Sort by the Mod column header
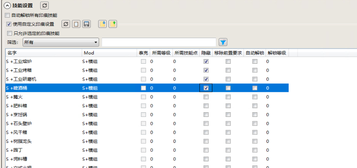Screen dimensions: 357x168 pyautogui.click(x=109, y=53)
